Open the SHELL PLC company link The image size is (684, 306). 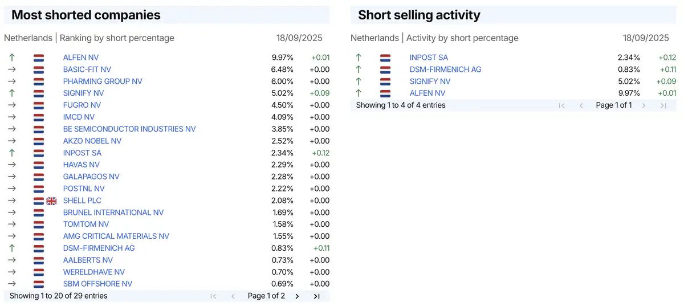pyautogui.click(x=83, y=201)
